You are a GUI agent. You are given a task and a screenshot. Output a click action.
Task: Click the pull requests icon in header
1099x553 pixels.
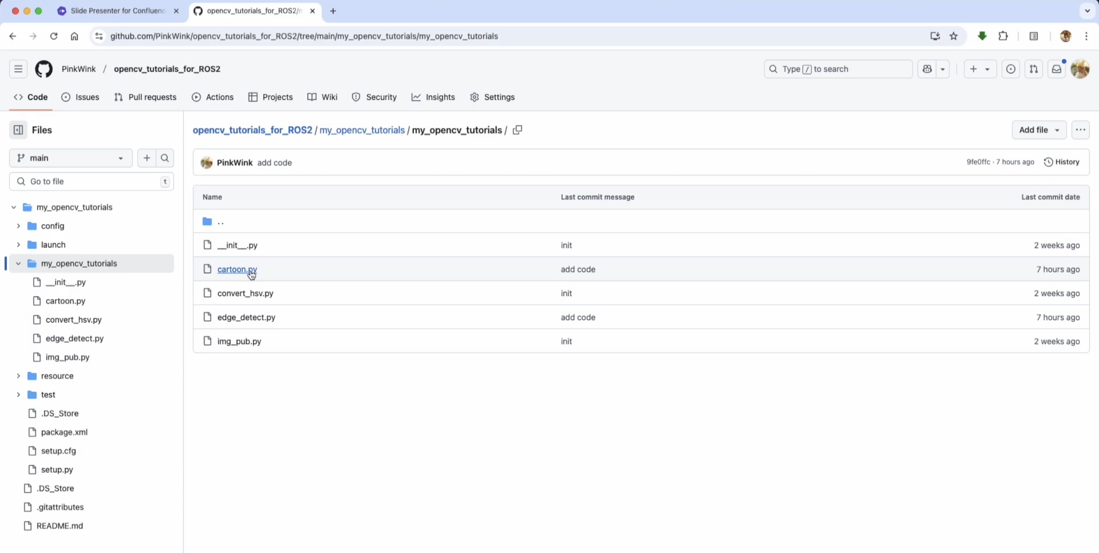tap(1034, 69)
